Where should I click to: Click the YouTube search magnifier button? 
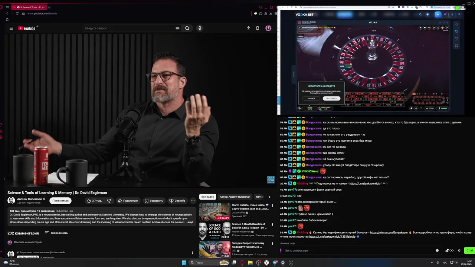click(x=187, y=28)
